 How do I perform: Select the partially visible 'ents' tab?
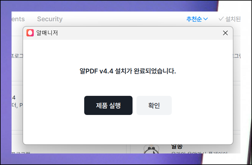[18, 19]
